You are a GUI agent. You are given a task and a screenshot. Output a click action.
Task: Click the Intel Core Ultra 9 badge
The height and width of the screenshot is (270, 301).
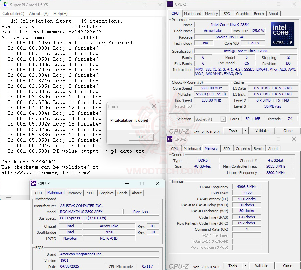282,33
